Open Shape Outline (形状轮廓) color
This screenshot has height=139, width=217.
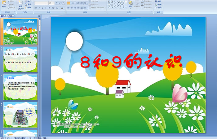(x=147, y=4)
